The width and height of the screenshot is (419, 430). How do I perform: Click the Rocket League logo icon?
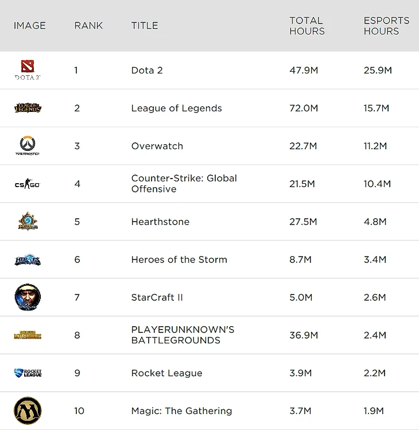tap(28, 373)
